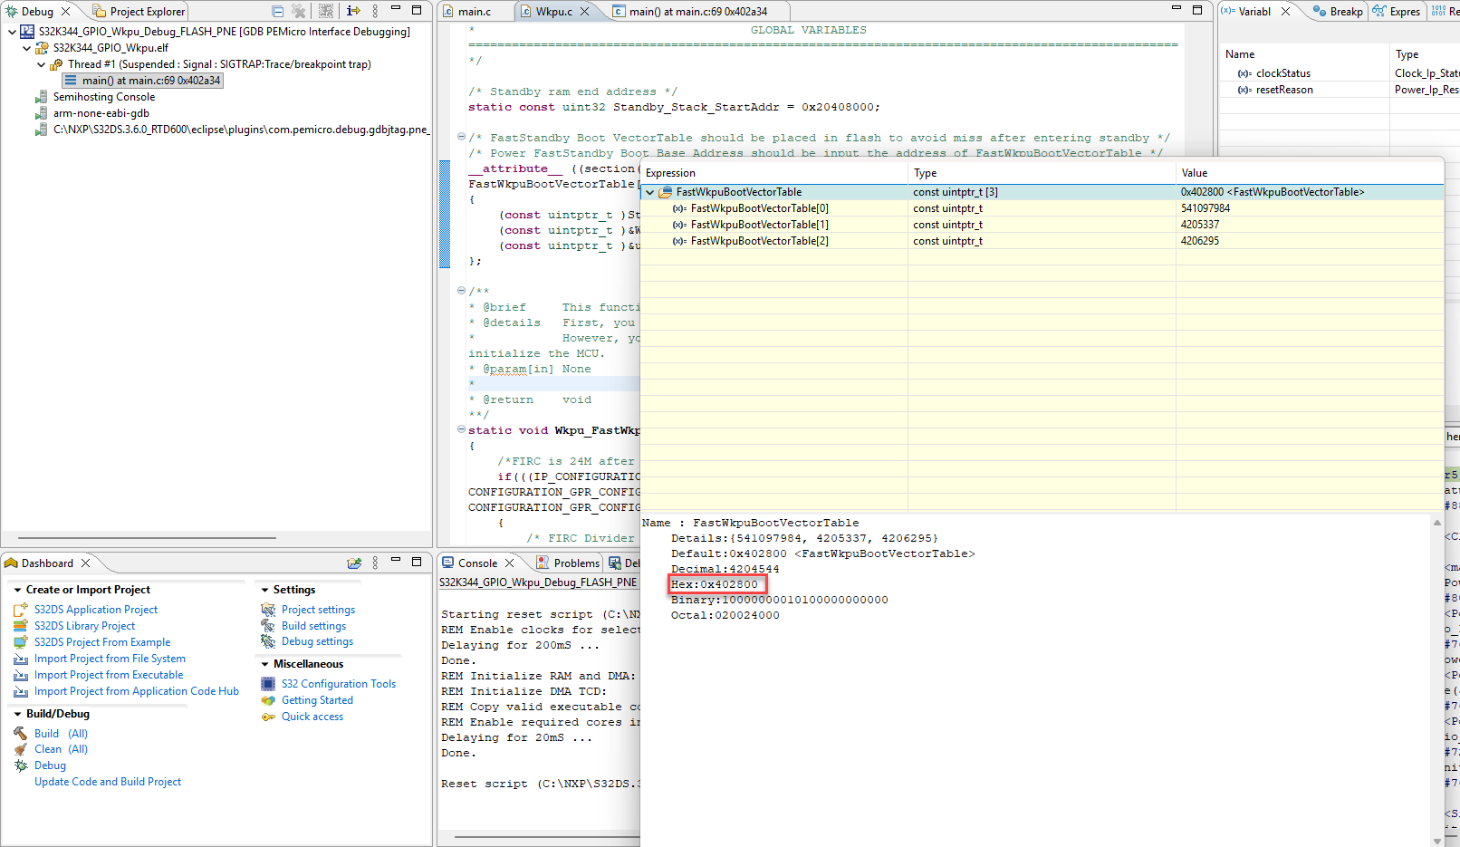The height and width of the screenshot is (847, 1460).
Task: Click Project settings wrench icon
Action: pos(268,610)
